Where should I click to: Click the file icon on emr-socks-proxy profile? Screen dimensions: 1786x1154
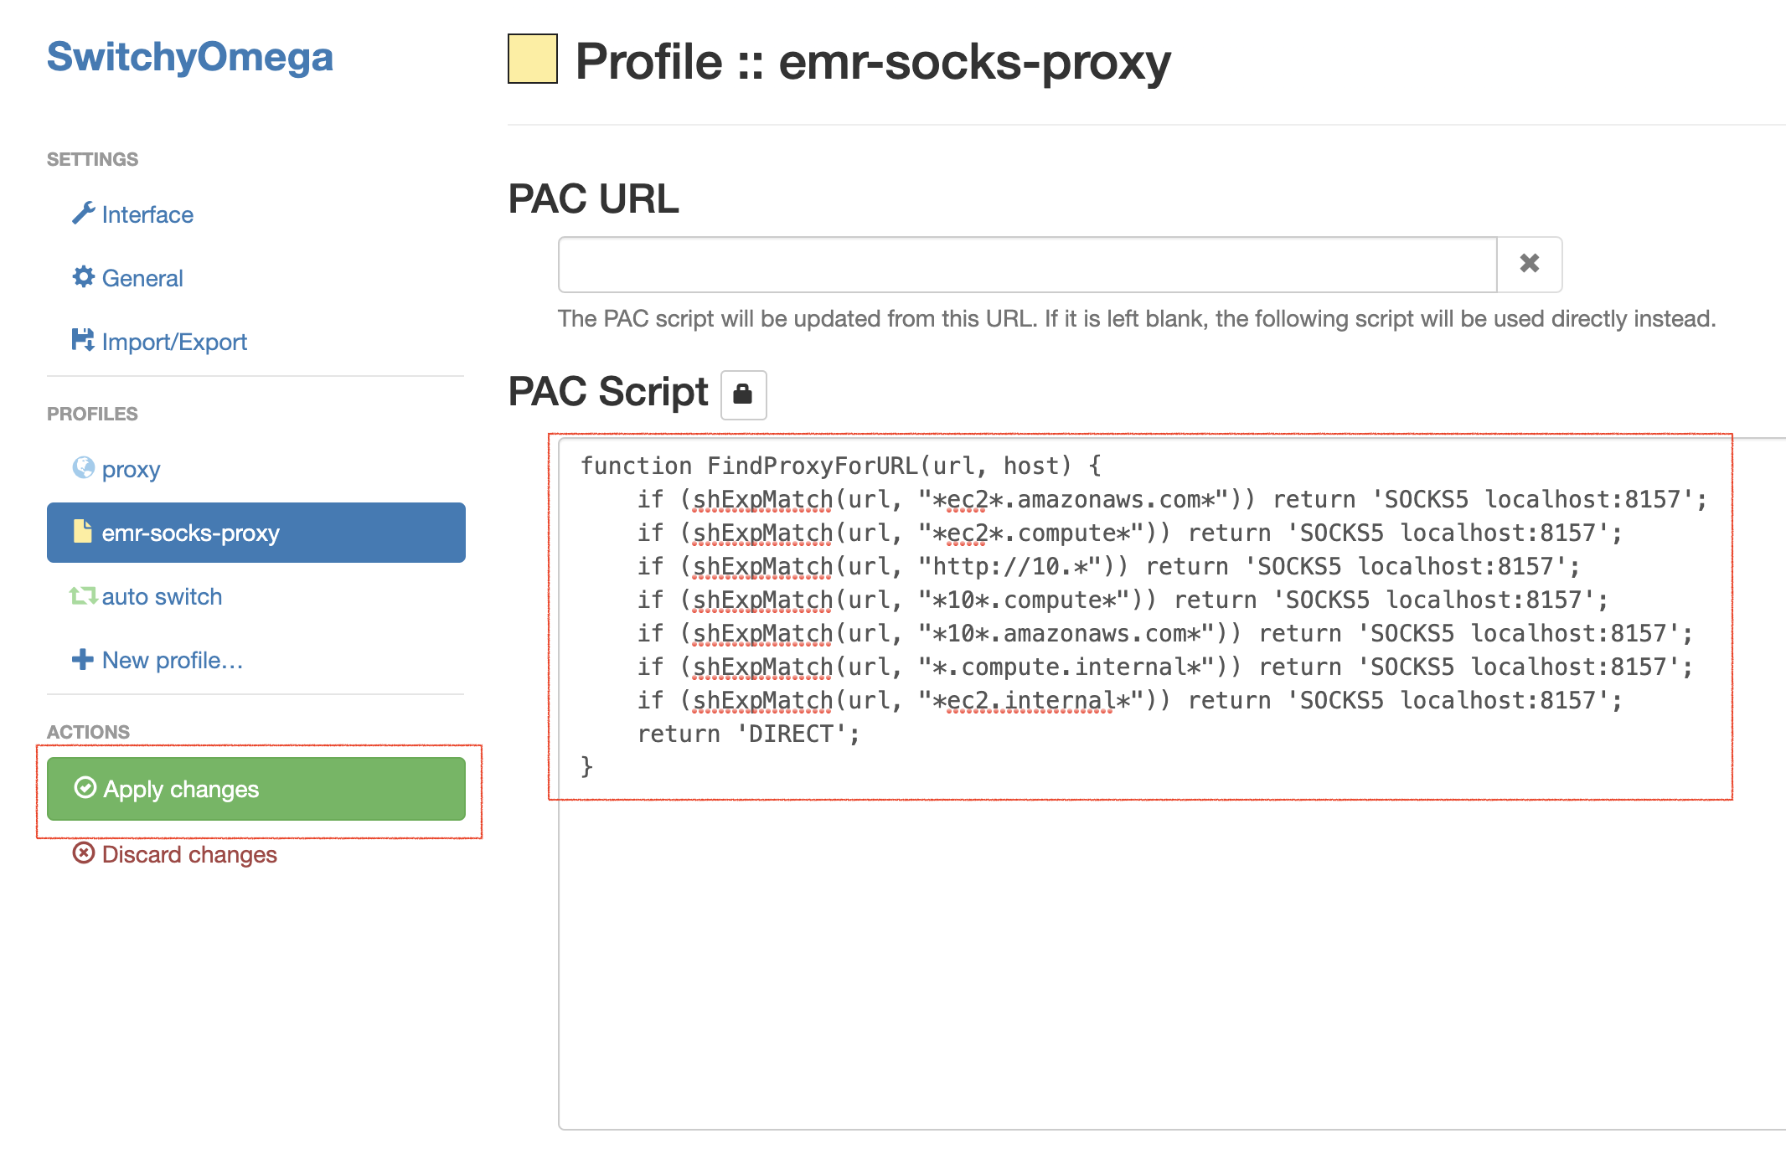[82, 533]
